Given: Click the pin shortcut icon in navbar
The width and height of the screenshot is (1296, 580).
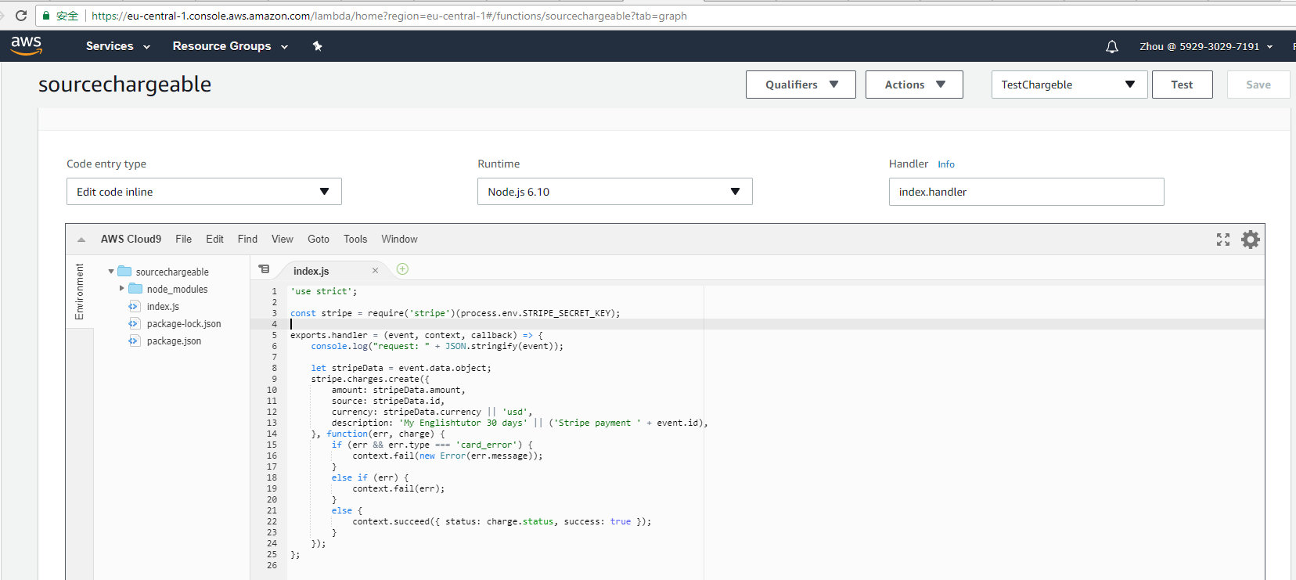Looking at the screenshot, I should click(x=317, y=46).
